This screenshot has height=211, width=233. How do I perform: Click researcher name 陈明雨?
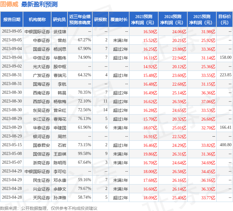[x=60, y=163]
